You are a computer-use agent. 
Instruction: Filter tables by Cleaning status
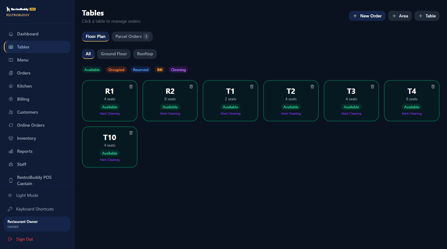(178, 70)
